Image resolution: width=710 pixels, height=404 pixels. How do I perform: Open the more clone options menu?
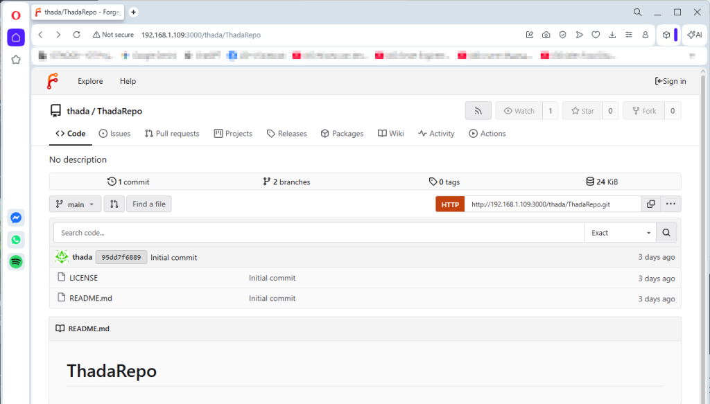[x=670, y=204]
